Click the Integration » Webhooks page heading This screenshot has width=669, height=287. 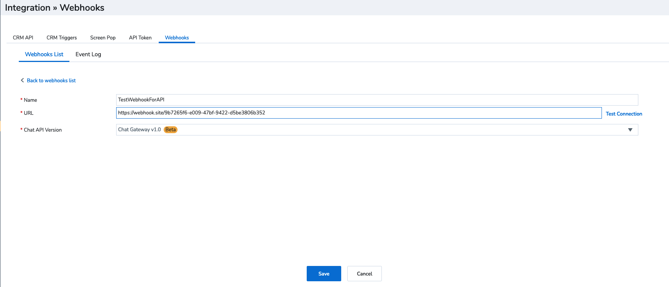[54, 8]
